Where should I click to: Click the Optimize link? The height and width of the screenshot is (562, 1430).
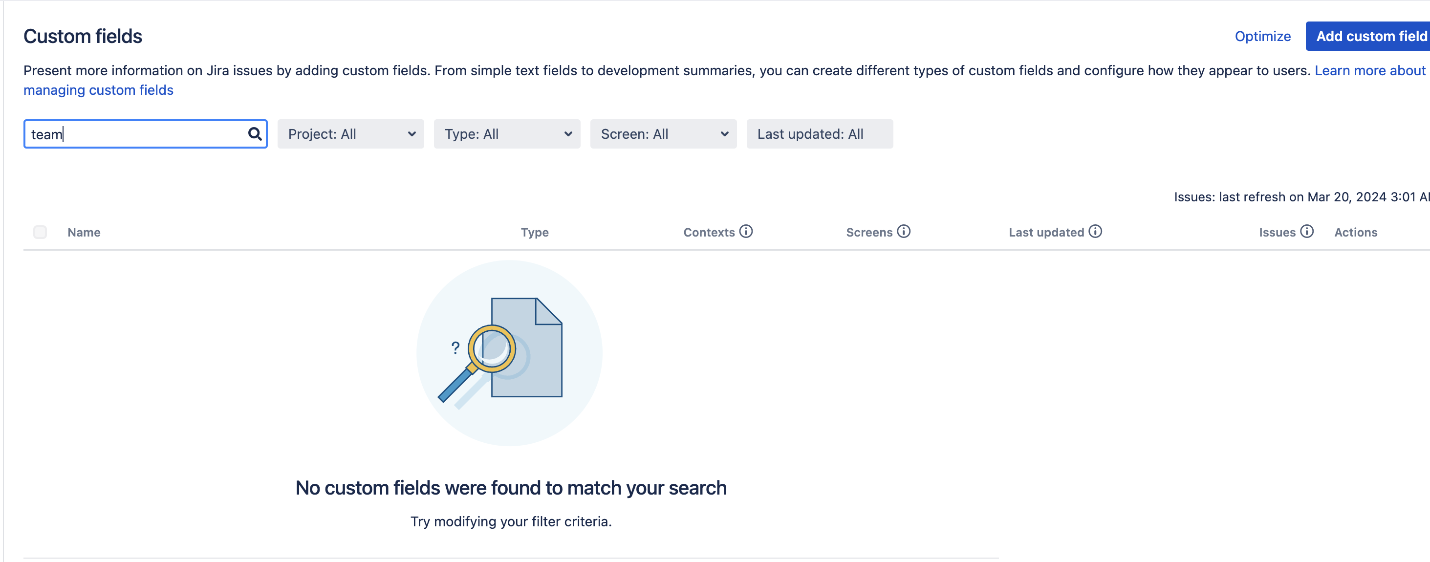(1262, 36)
